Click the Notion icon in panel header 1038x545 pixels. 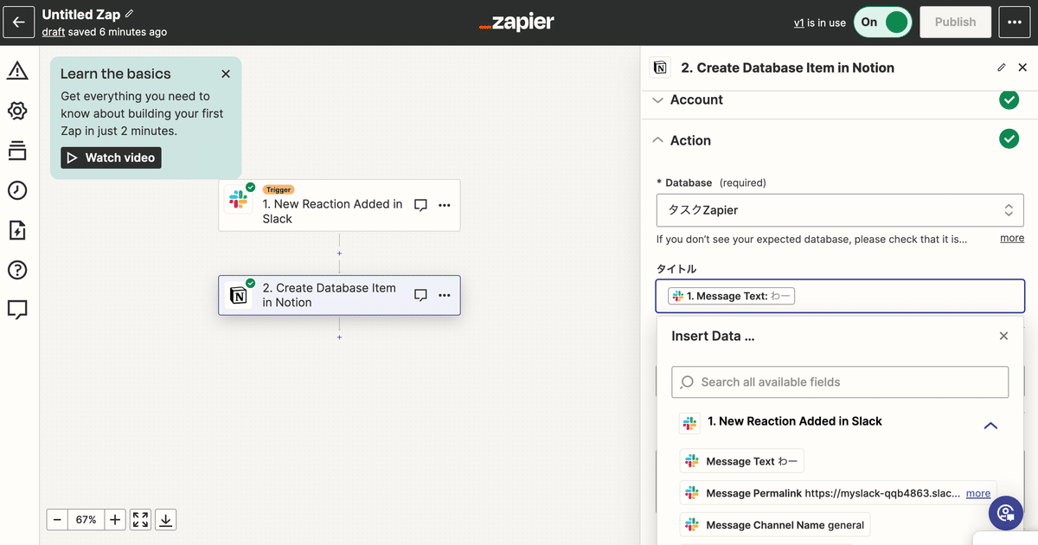click(660, 67)
